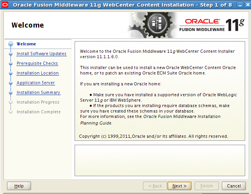This screenshot has height=194, width=251.
Task: Click the disabled Back button
Action: coord(155,186)
